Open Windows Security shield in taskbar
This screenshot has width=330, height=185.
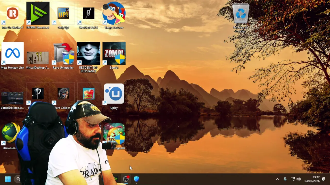[136, 179]
